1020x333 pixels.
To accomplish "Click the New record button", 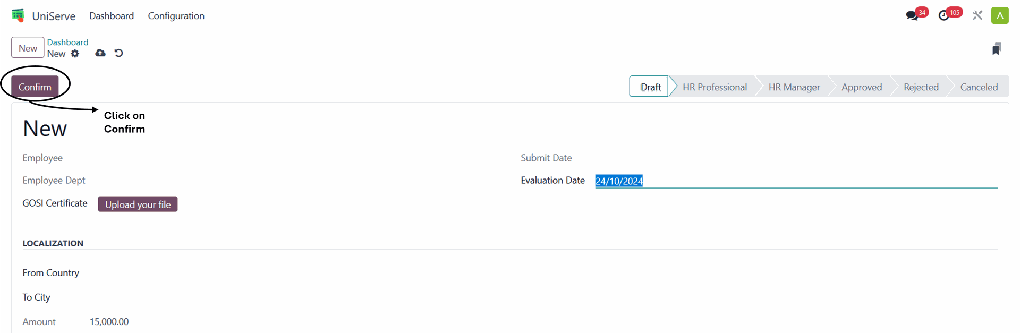I will click(28, 48).
